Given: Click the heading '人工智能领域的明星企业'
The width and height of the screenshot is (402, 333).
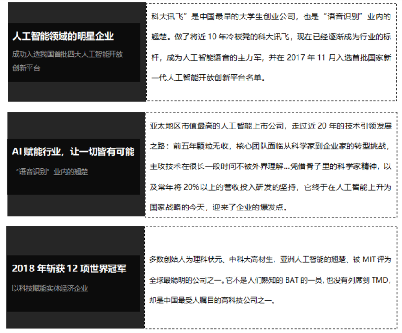Looking at the screenshot, I should coord(63,36).
